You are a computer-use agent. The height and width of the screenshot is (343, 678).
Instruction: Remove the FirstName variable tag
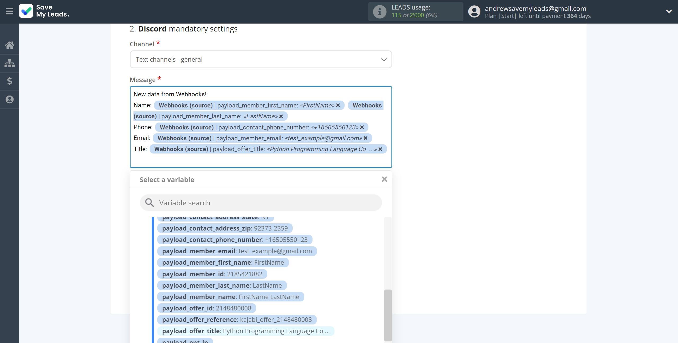[x=338, y=105]
